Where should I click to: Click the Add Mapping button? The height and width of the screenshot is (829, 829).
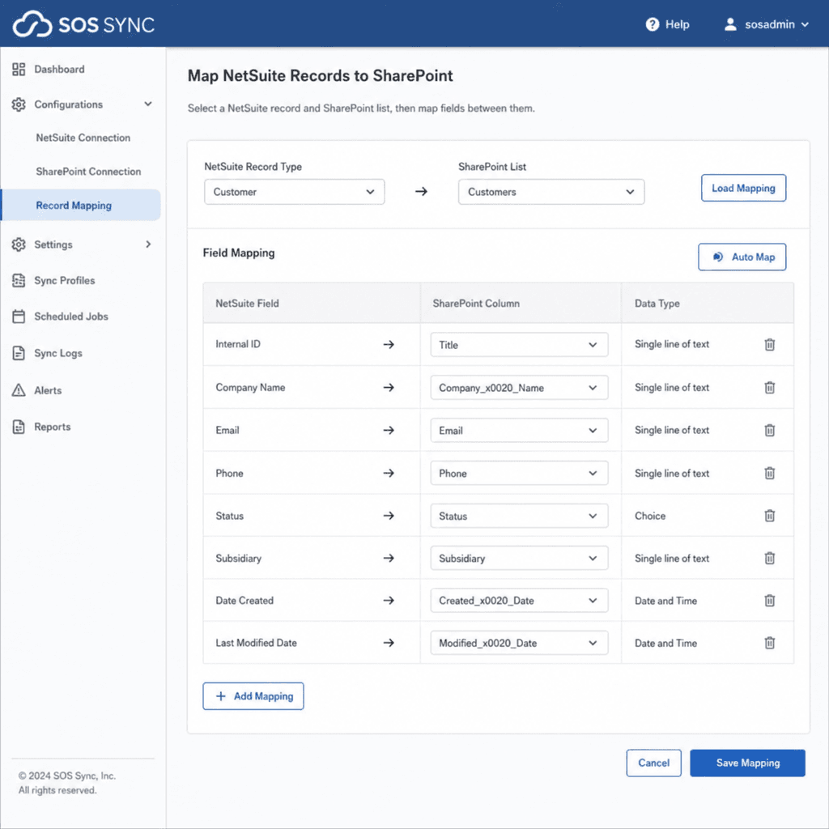pyautogui.click(x=253, y=696)
